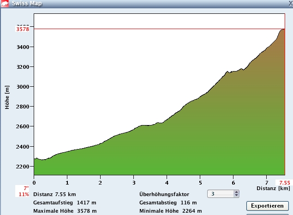
Task: Click the Überhöhungsfaktor value field showing 3
Action: pyautogui.click(x=221, y=194)
